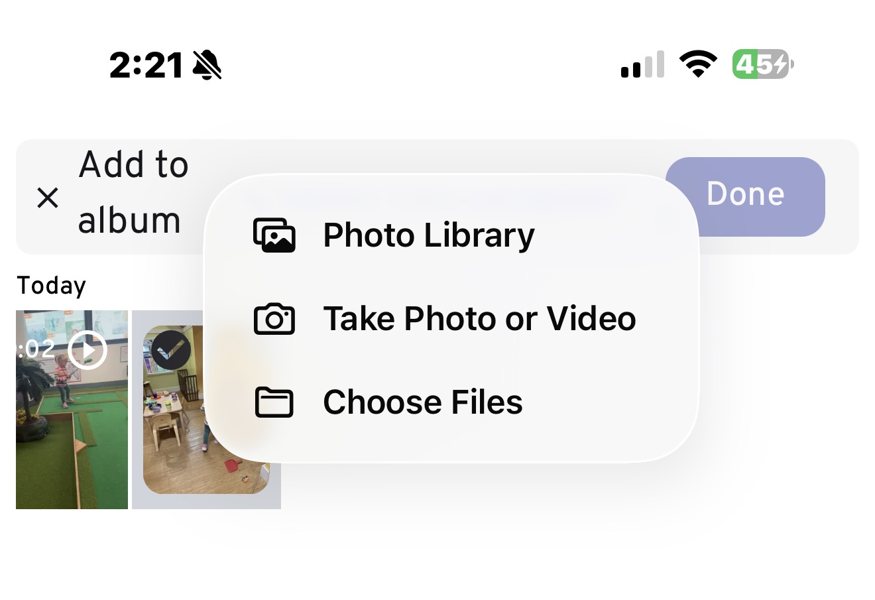875x600 pixels.
Task: Select the Take Photo or Video option
Action: tap(479, 319)
